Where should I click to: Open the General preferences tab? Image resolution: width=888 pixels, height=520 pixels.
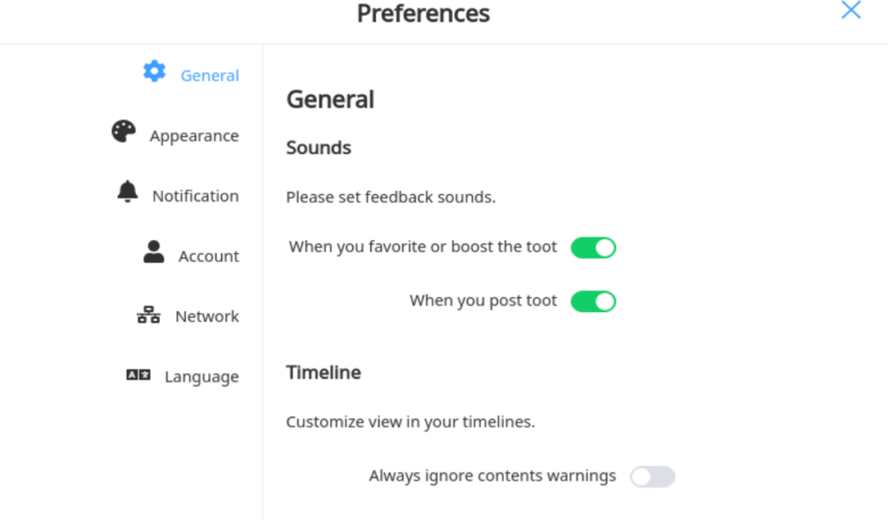point(210,75)
